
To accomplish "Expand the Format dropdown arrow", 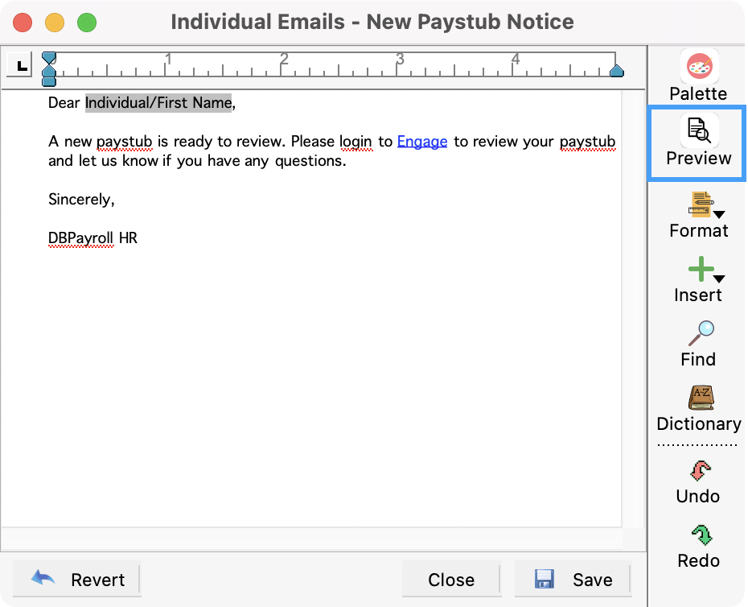I will (x=719, y=214).
